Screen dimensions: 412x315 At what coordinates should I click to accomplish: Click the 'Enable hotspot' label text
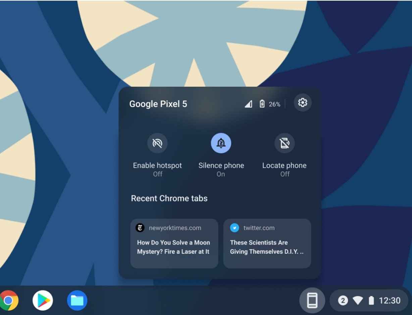[x=157, y=165]
